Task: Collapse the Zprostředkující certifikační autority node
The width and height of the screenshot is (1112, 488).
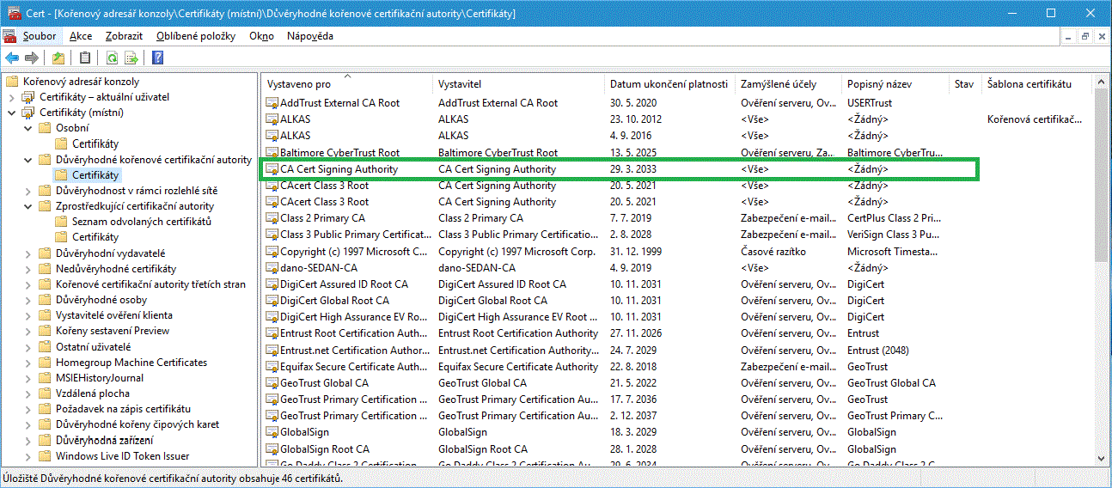Action: point(28,206)
